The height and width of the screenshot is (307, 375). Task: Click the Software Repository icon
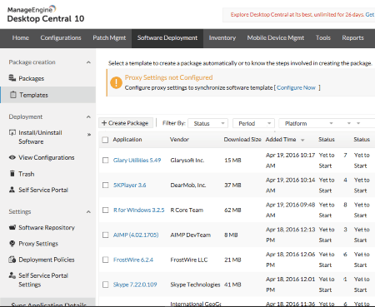click(x=12, y=227)
